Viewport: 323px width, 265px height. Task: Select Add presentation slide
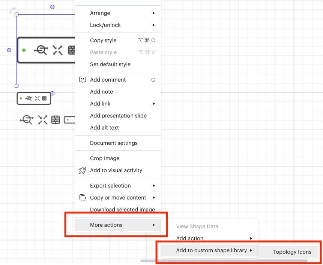click(118, 116)
